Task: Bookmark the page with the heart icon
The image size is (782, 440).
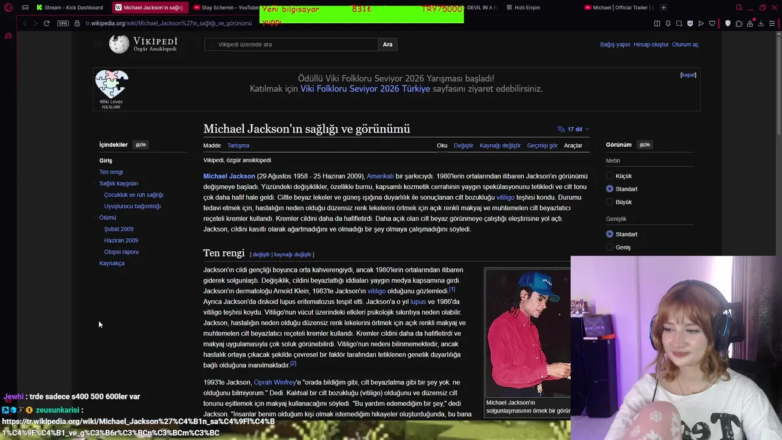Action: point(712,23)
